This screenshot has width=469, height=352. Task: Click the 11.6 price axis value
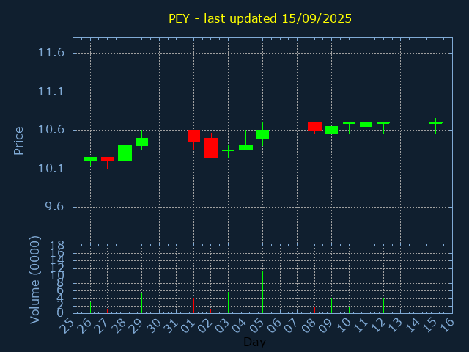[x=51, y=53]
